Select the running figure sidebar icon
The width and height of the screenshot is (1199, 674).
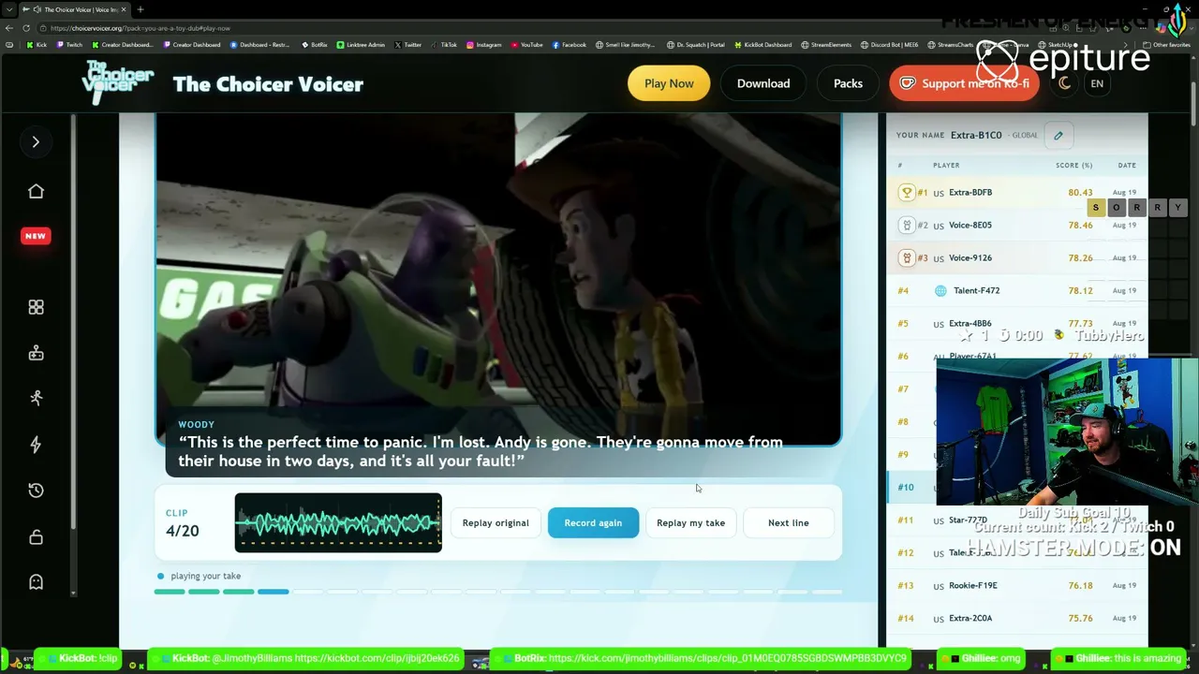[36, 398]
